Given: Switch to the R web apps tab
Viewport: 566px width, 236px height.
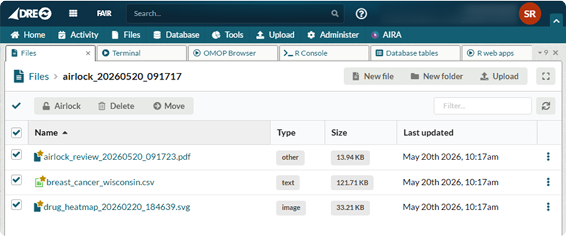Looking at the screenshot, I should point(497,53).
